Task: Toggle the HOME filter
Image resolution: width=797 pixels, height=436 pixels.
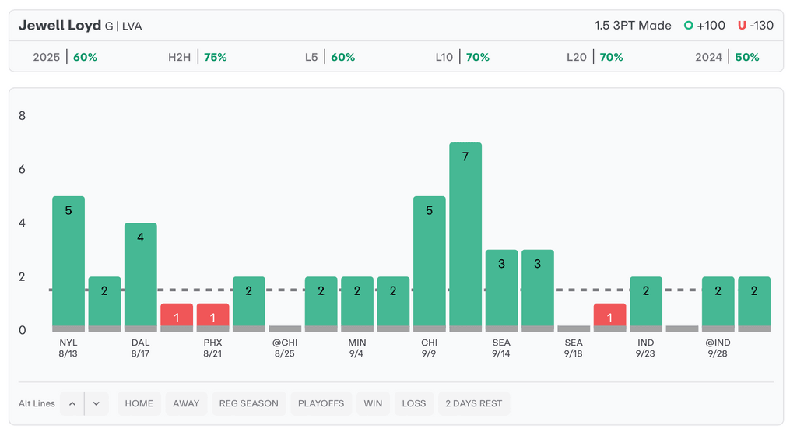Action: [x=139, y=403]
